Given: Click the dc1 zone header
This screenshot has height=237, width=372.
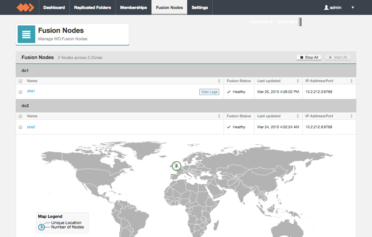Looking at the screenshot, I should click(x=186, y=71).
